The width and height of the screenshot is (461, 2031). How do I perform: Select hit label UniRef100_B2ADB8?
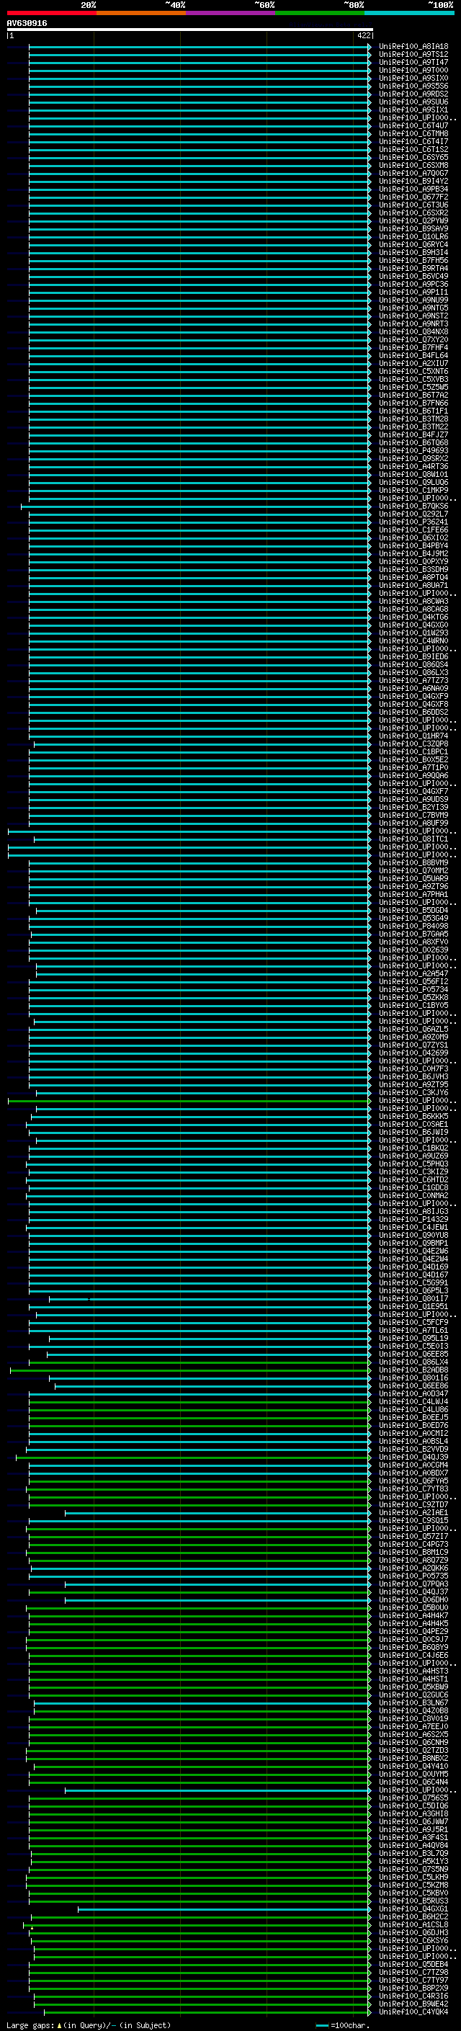point(413,1370)
